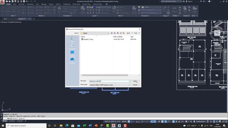Click AutoCAD icon in Windows taskbar
The image size is (228, 128).
tap(113, 126)
